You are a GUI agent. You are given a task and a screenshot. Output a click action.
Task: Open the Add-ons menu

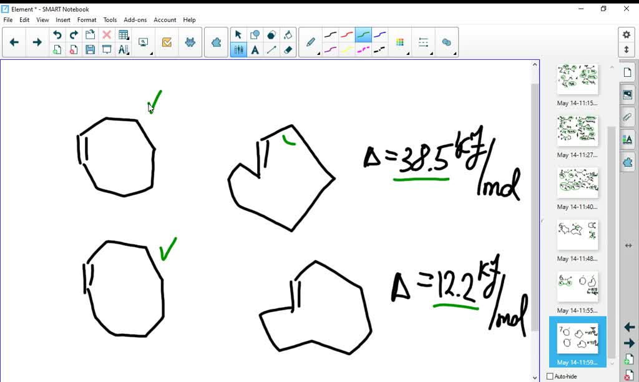pos(135,19)
